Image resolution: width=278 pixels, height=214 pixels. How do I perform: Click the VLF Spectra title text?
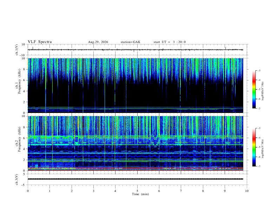click(40, 42)
